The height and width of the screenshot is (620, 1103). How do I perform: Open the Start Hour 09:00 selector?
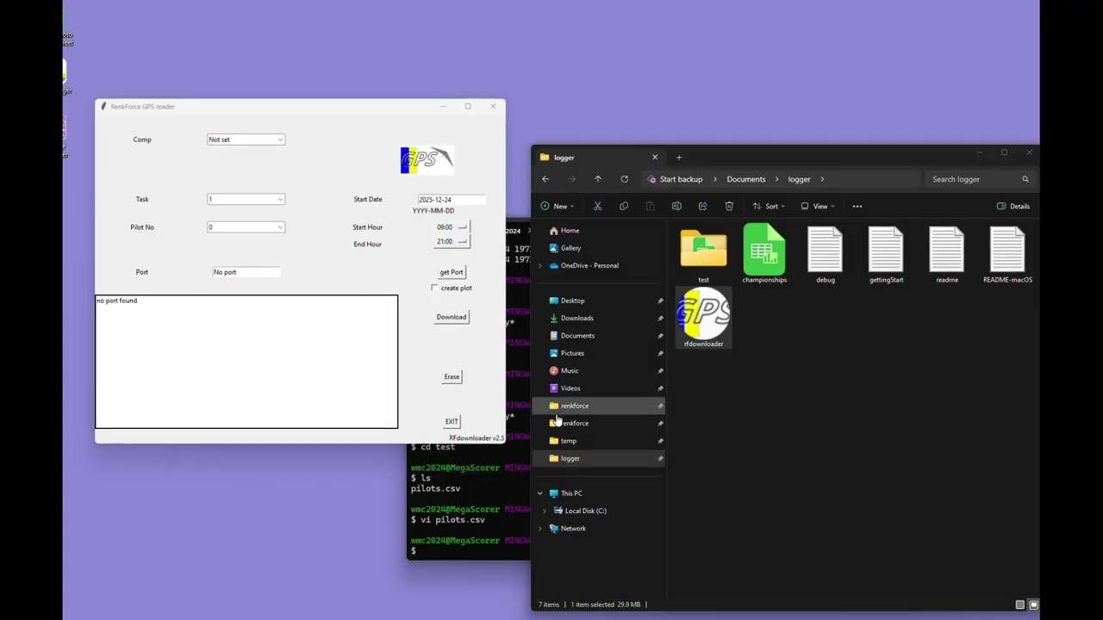(x=452, y=227)
